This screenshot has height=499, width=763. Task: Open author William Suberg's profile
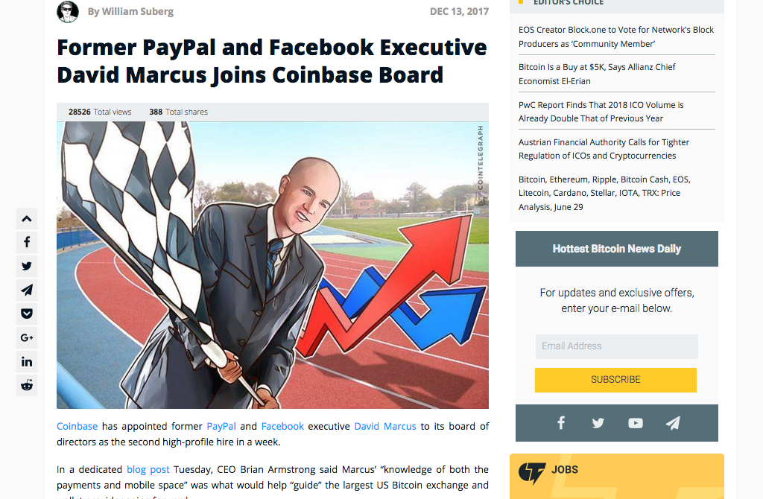click(x=130, y=11)
